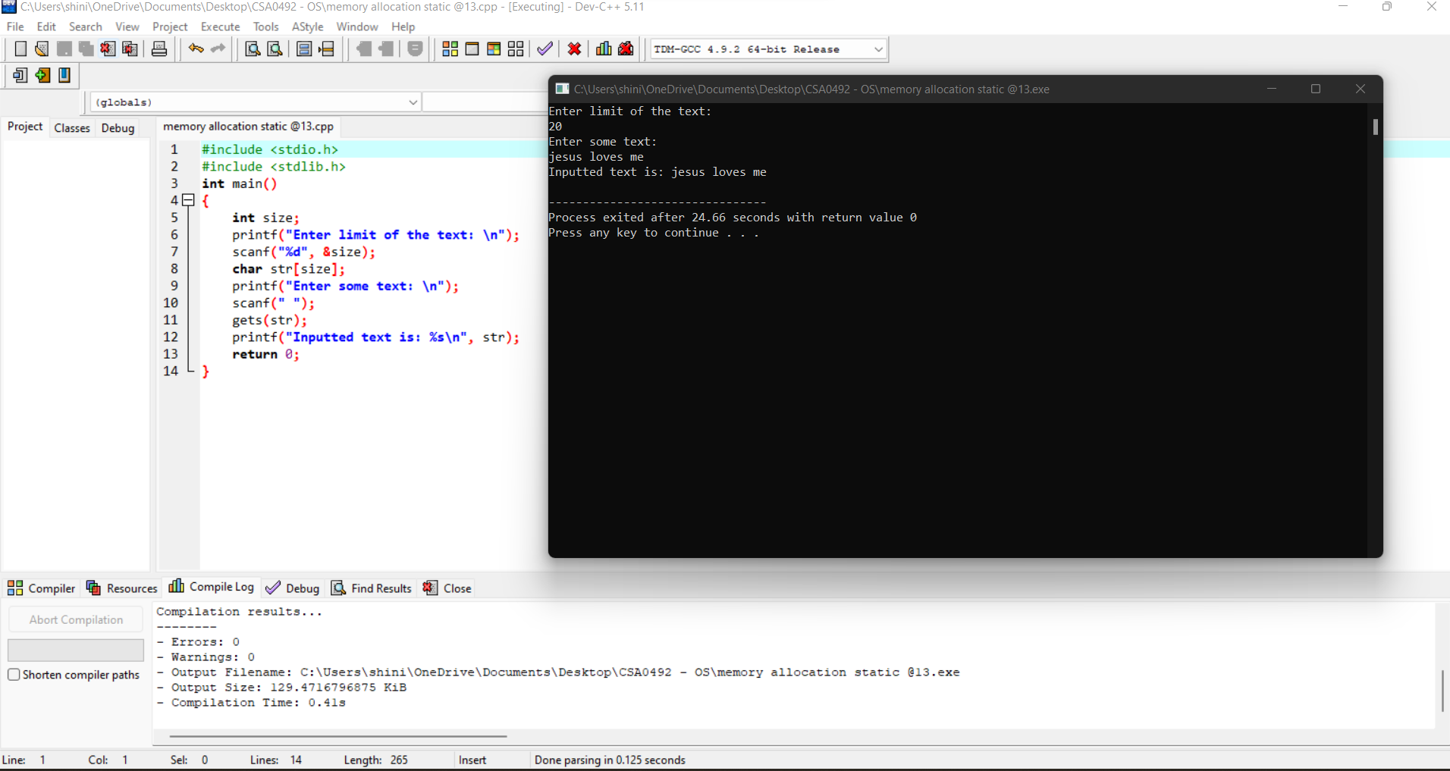Click the Abort Compilation button
Viewport: 1450px width, 771px height.
[x=75, y=619]
